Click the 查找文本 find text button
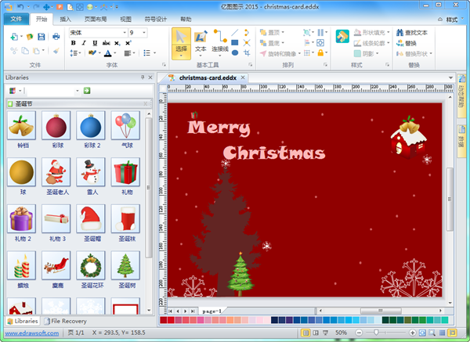Image resolution: width=470 pixels, height=342 pixels. (x=412, y=32)
